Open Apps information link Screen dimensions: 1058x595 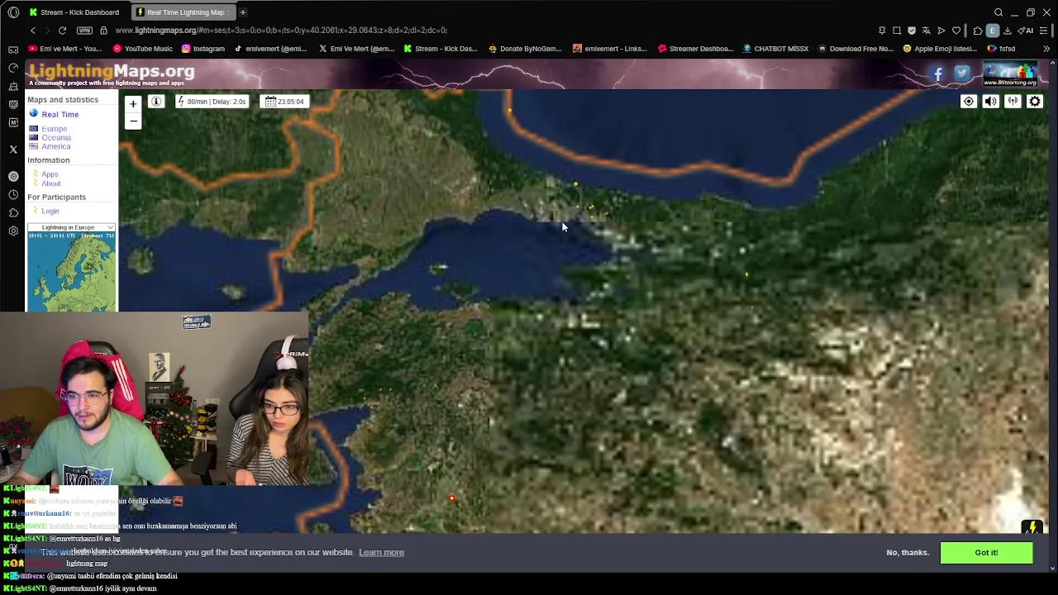[x=50, y=174]
